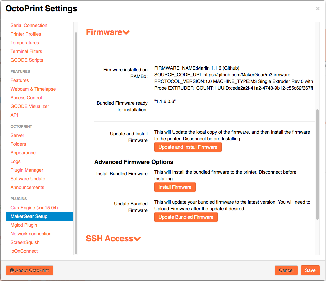
Task: Close the settings dialog with X
Action: [318, 9]
